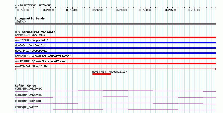Click the right arrow of the ruler
Screen dimensions: 223x113
(215, 8)
